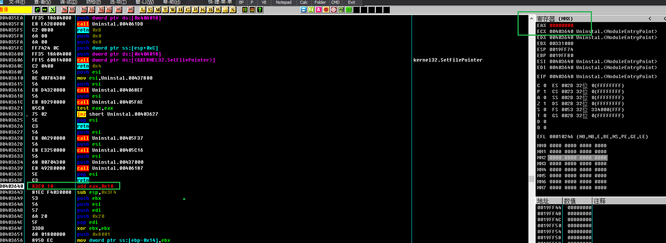The image size is (666, 243).
Task: Open the 帮助(H) Help menu
Action: pyautogui.click(x=171, y=2)
